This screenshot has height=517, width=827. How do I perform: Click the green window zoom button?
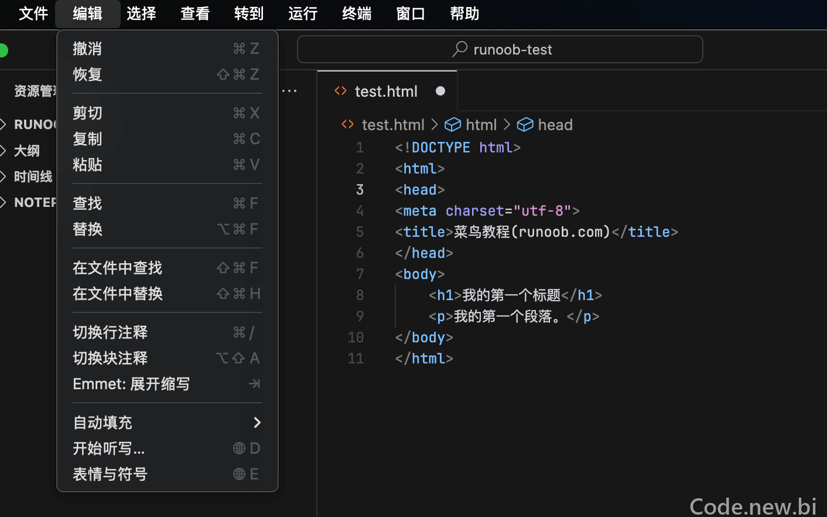(3, 50)
